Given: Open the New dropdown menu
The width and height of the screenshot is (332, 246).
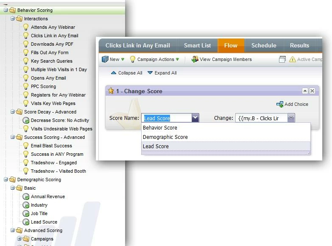Looking at the screenshot, I should pos(123,59).
